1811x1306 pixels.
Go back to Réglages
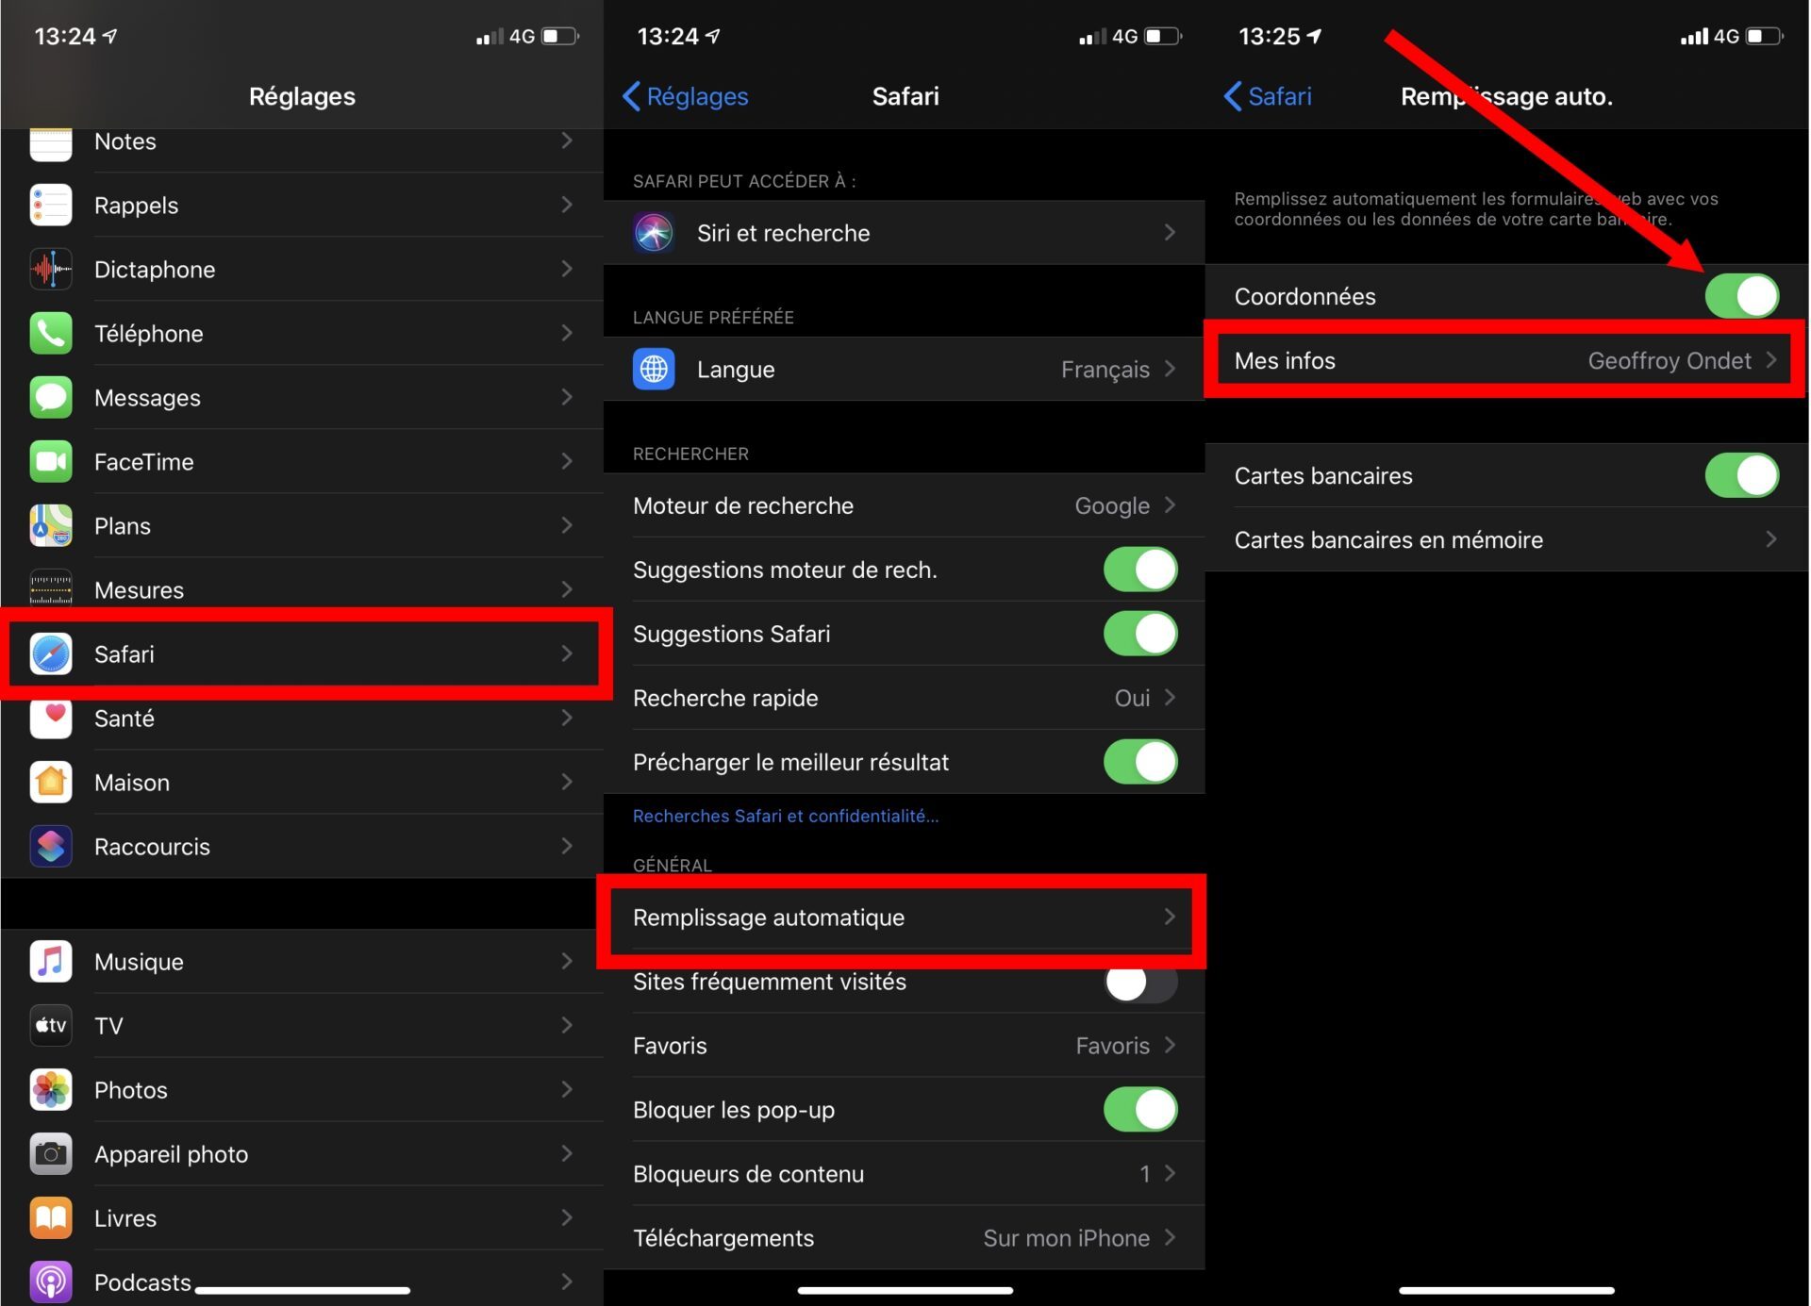(686, 96)
